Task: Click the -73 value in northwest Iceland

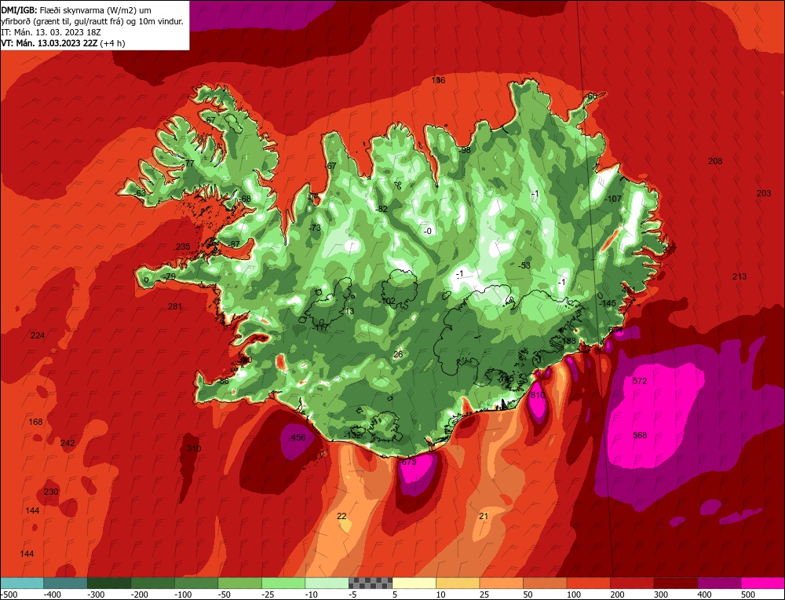Action: pos(315,228)
